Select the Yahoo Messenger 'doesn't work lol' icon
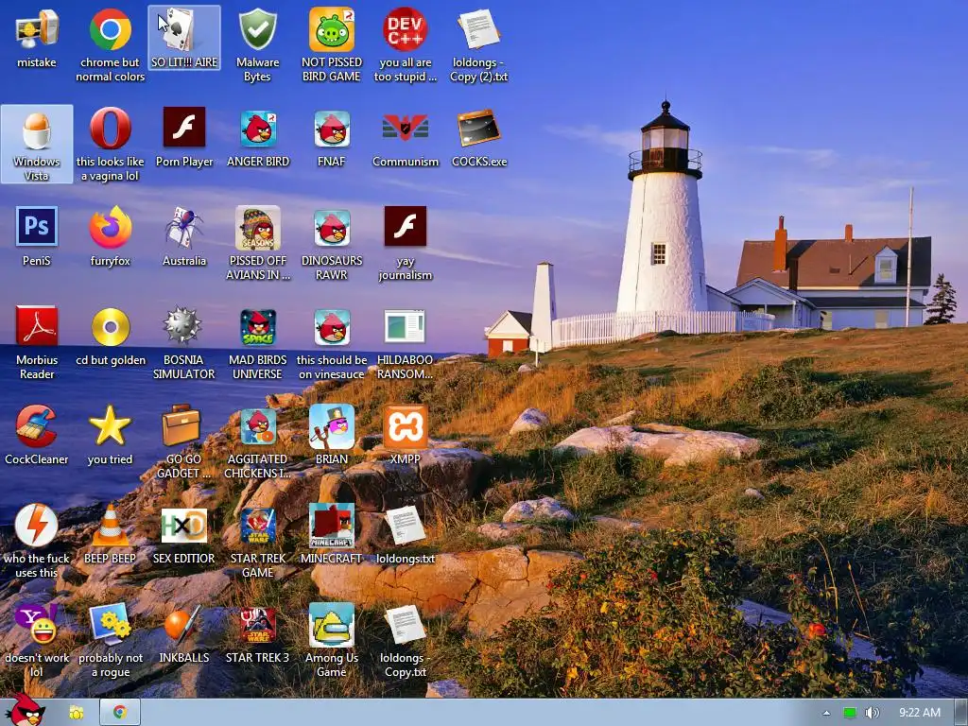968x726 pixels. click(x=37, y=641)
